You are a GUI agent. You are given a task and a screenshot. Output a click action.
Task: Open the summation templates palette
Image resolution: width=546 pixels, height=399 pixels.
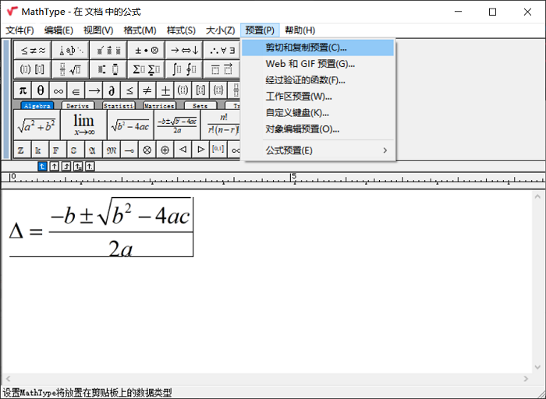tap(147, 69)
